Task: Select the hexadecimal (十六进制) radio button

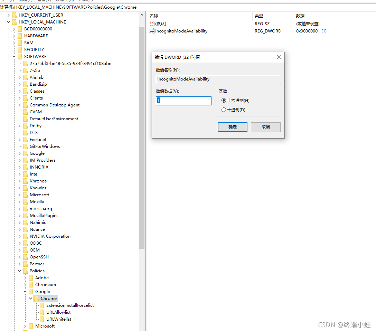Action: [x=224, y=101]
